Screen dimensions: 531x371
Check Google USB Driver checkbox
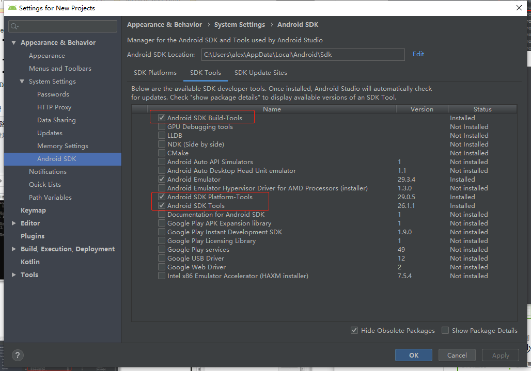coord(162,259)
